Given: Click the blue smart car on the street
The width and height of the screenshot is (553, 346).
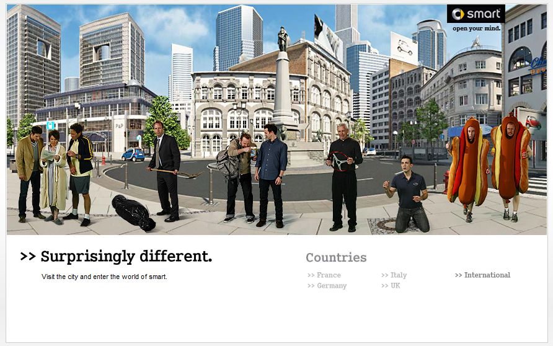Looking at the screenshot, I should (x=133, y=154).
